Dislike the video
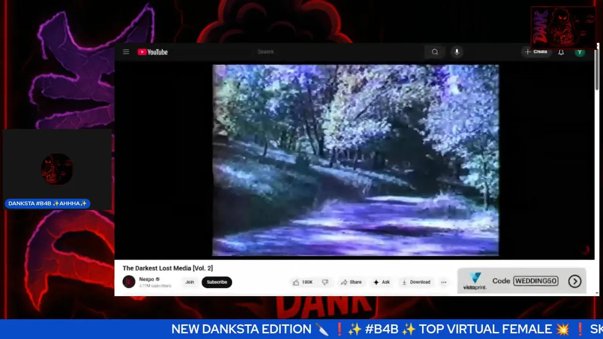This screenshot has height=339, width=603. [325, 282]
